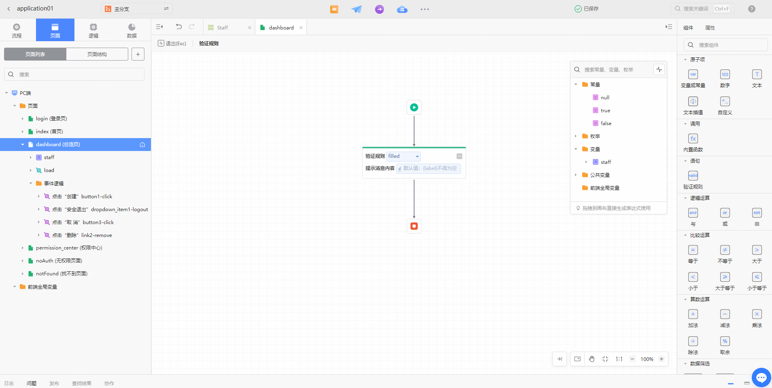Image resolution: width=772 pixels, height=388 pixels.
Task: Switch to the 流程 tab
Action: click(x=17, y=30)
